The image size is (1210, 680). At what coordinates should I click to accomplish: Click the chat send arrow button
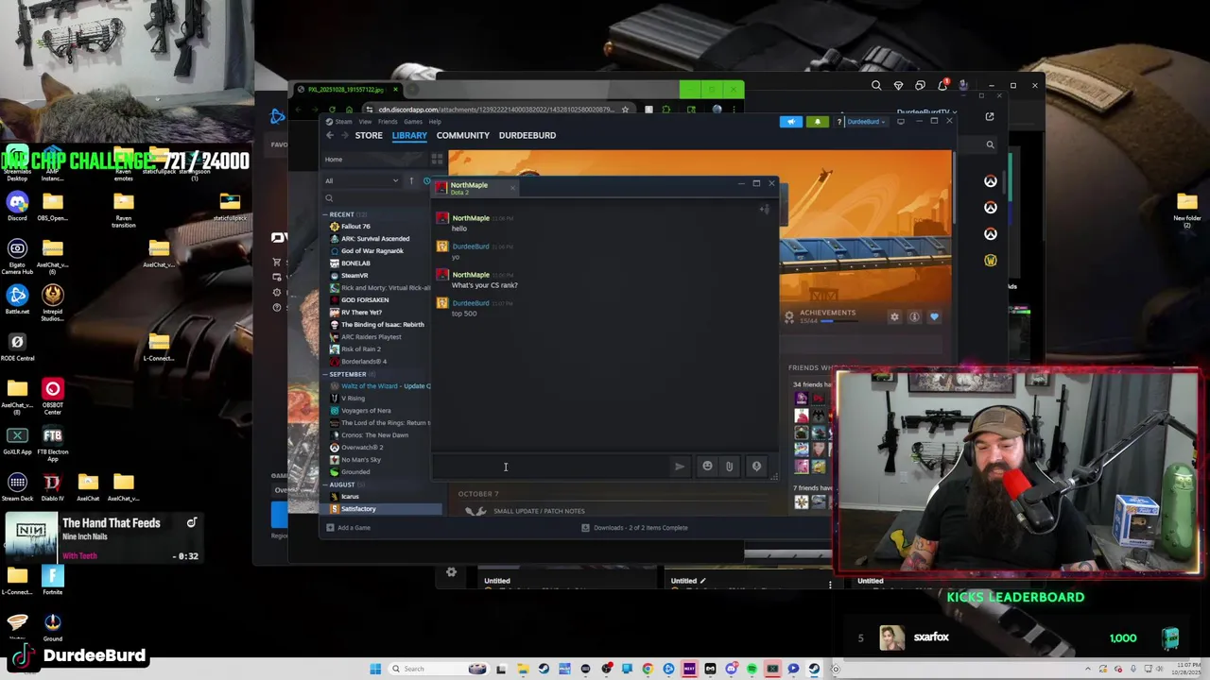coord(680,467)
